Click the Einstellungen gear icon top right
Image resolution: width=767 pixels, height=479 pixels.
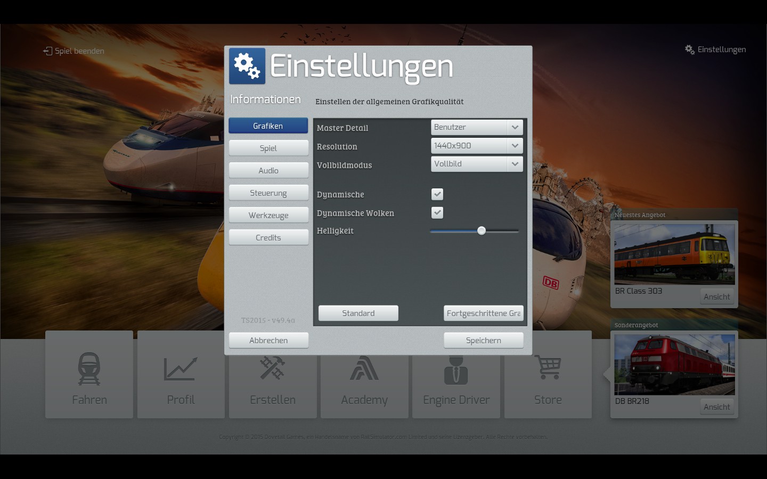point(690,49)
